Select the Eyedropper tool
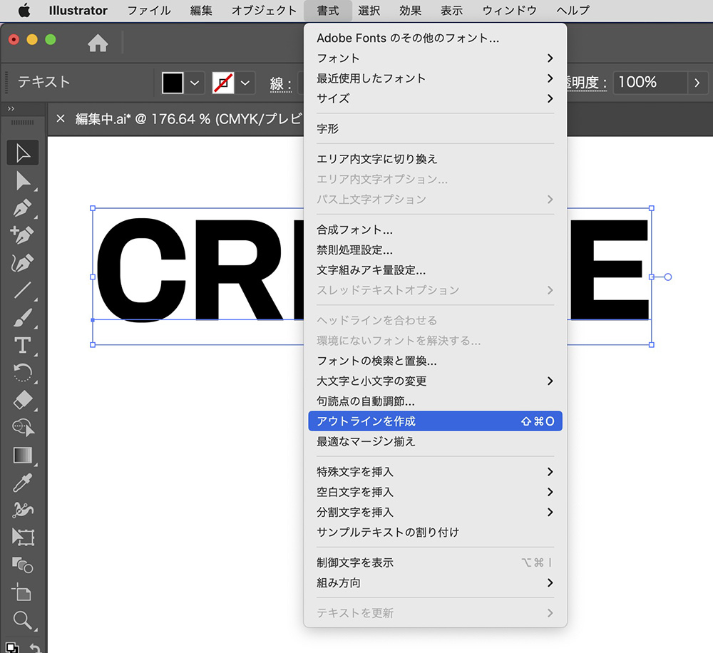The image size is (713, 653). [x=23, y=483]
